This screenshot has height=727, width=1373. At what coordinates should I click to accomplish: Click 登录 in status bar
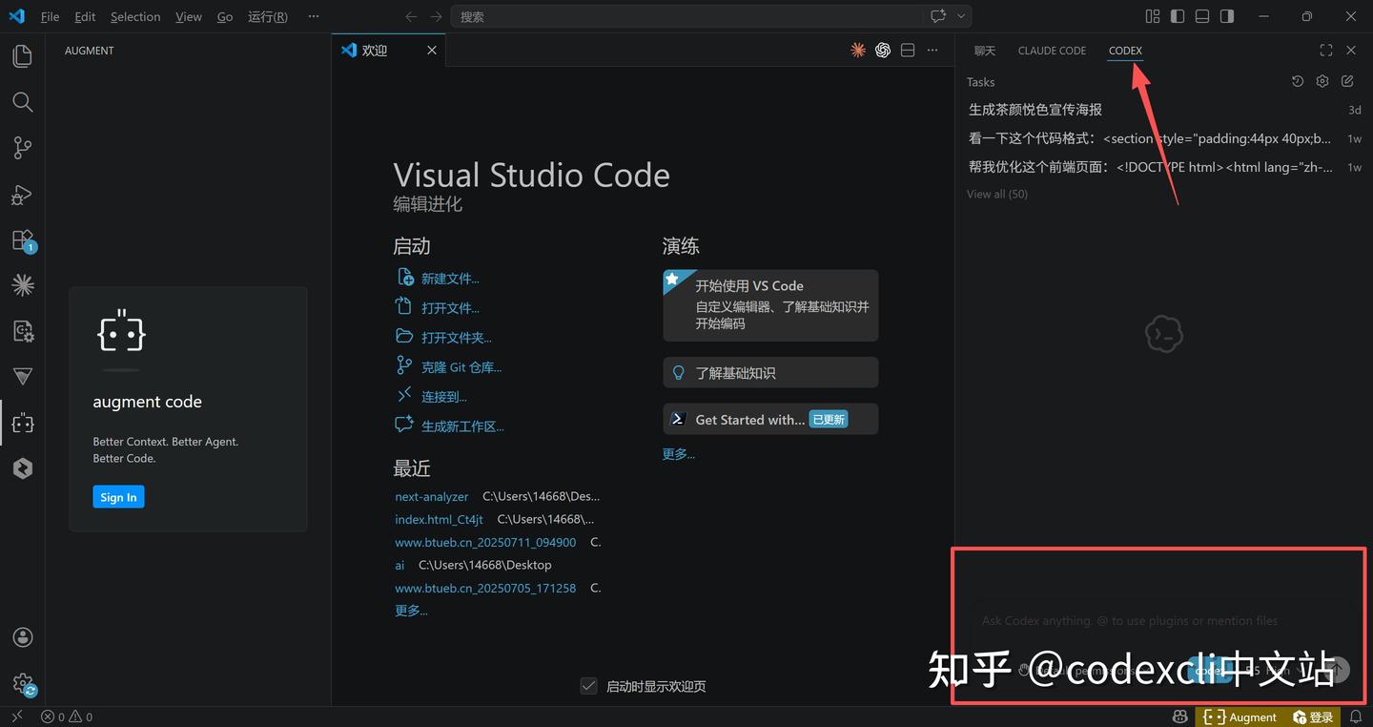click(x=1313, y=717)
